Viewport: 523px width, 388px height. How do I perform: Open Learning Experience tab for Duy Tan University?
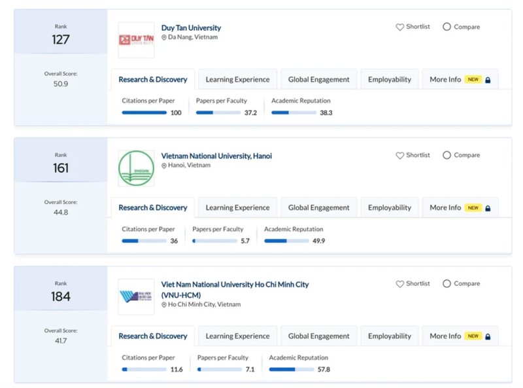(237, 79)
